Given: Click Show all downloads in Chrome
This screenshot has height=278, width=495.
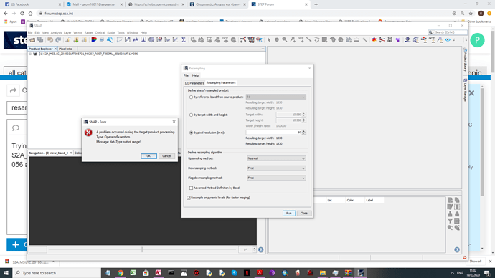Looking at the screenshot, I should point(476,262).
